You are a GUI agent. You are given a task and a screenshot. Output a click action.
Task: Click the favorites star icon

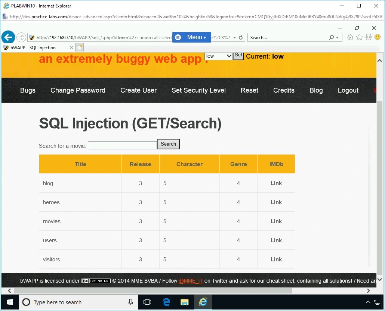(x=359, y=37)
